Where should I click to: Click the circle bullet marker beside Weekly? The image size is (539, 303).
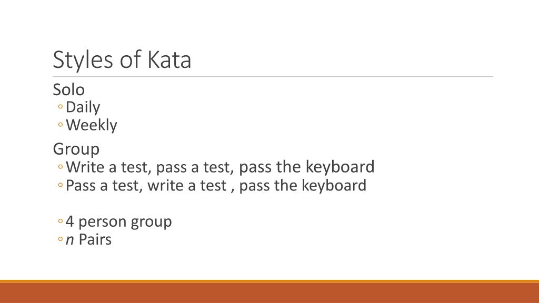point(61,125)
